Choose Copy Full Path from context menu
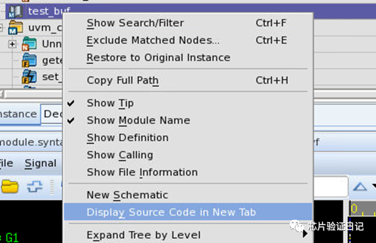376x243 pixels. 123,80
